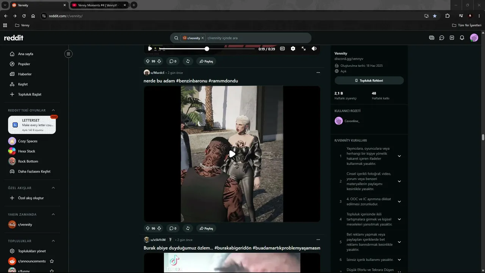Expand rule 6 İzinsiz içerik kullanımı
The width and height of the screenshot is (485, 273).
tap(399, 260)
